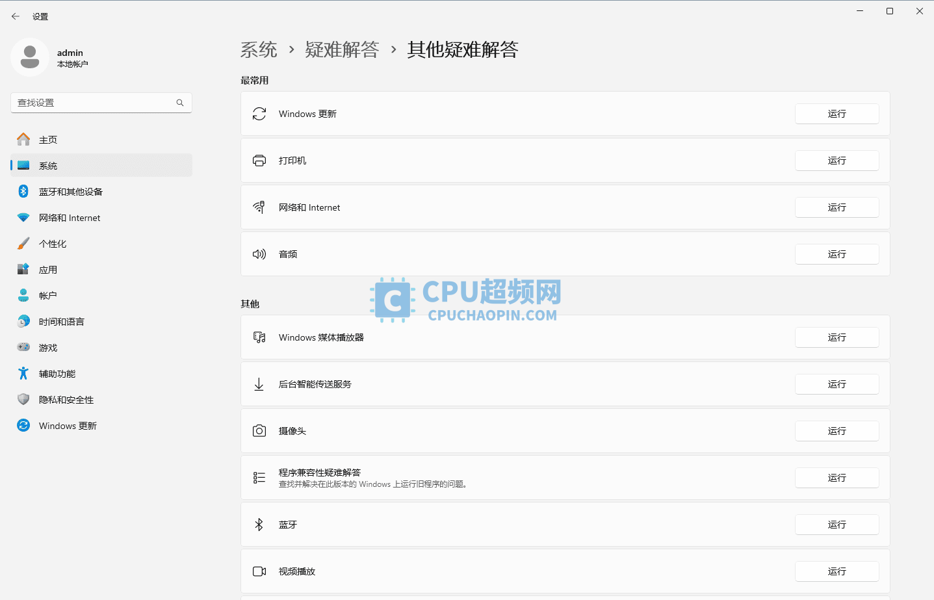This screenshot has width=934, height=600.
Task: Click the 查找设置 search box
Action: pos(101,102)
